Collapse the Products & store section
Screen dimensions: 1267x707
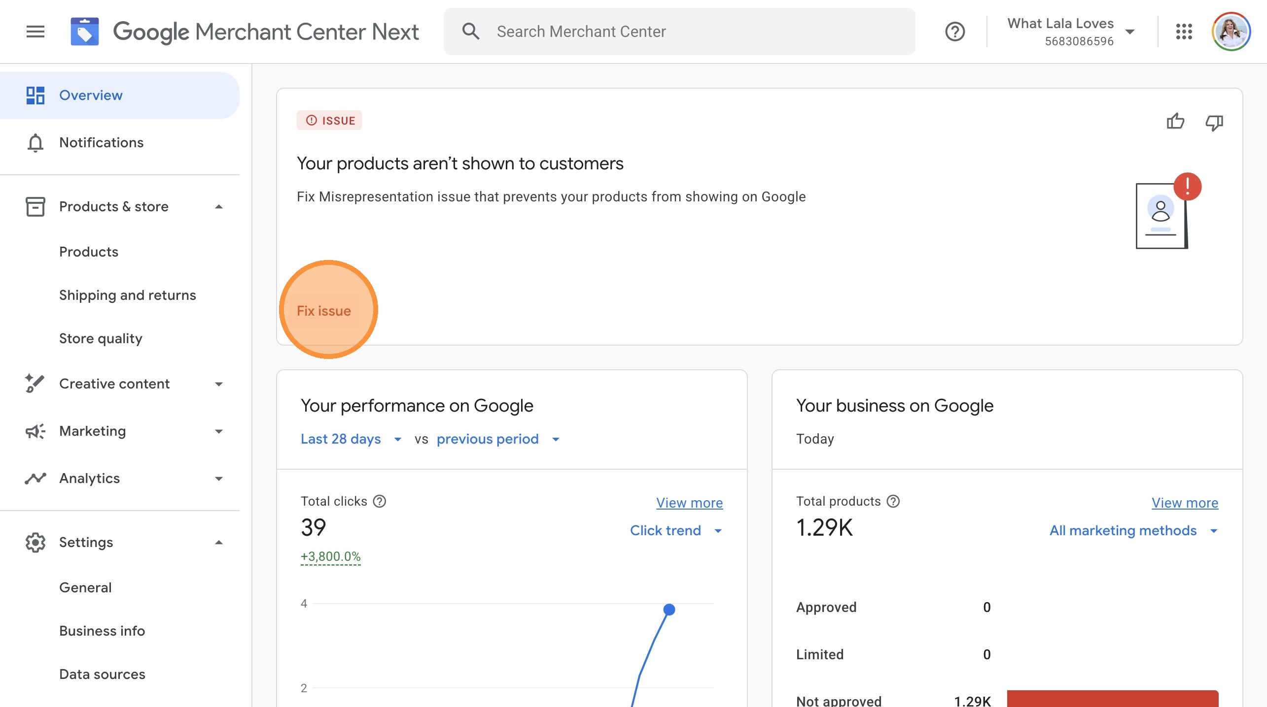click(219, 207)
